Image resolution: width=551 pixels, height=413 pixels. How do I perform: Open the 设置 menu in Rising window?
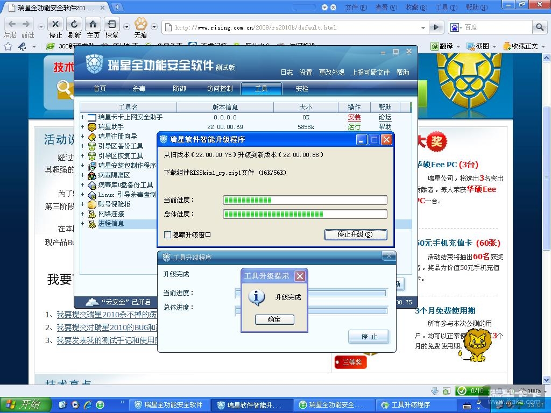coord(306,73)
